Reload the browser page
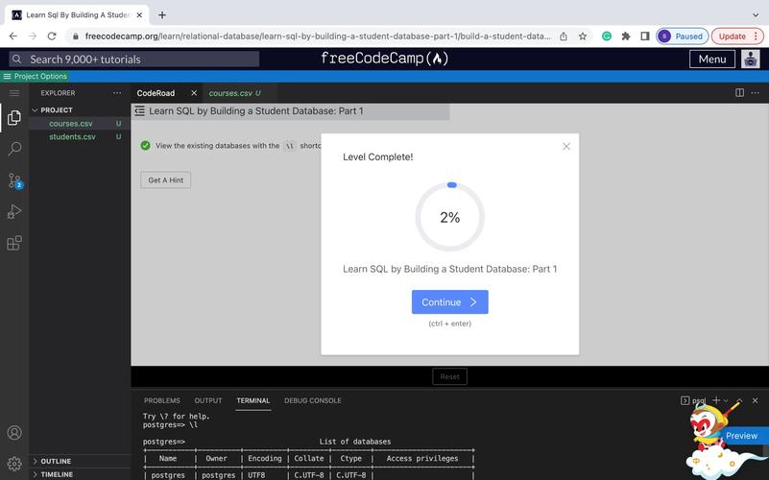 [52, 36]
